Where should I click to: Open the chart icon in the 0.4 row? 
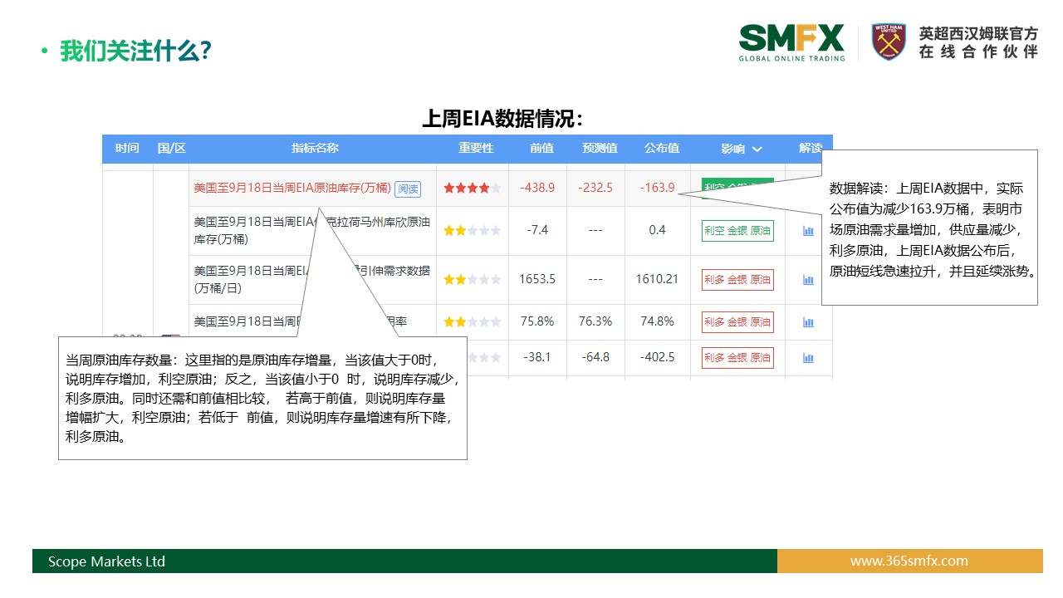(808, 231)
